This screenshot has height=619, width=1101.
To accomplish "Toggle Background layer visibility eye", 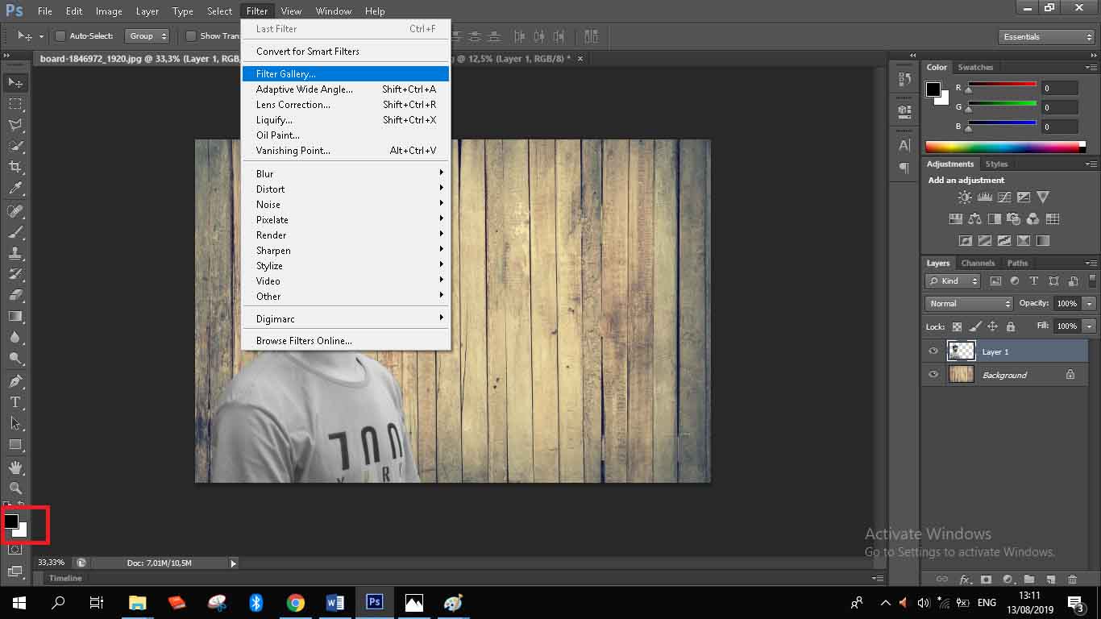I will click(x=933, y=375).
